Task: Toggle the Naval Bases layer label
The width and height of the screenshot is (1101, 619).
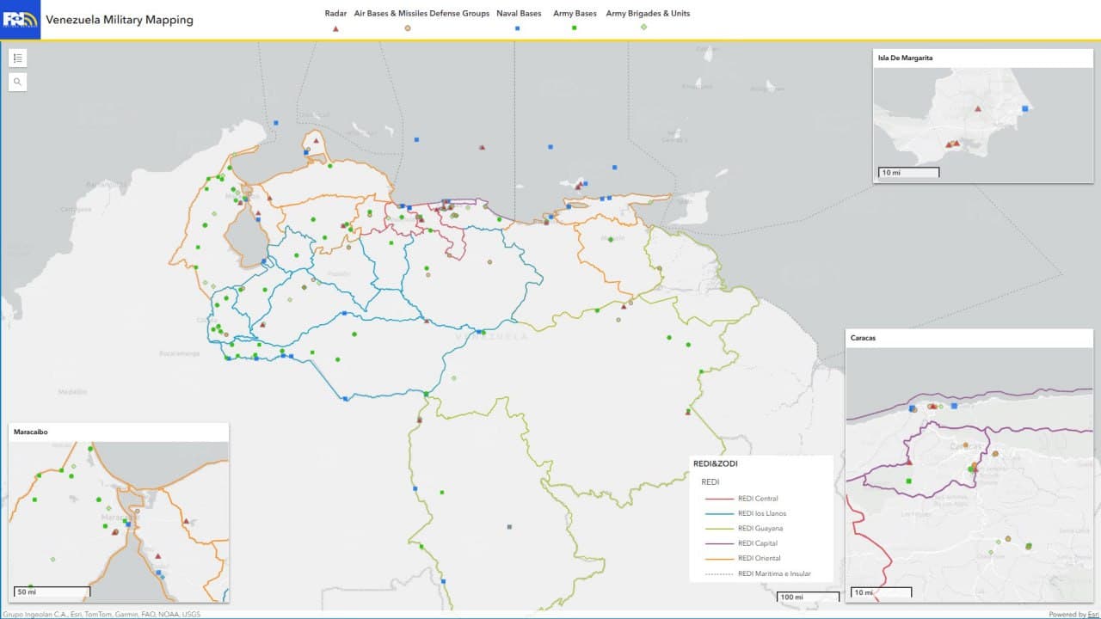Action: point(519,13)
